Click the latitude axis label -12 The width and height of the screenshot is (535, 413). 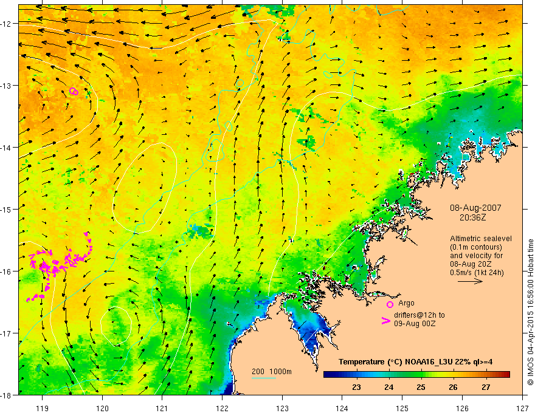coord(7,24)
